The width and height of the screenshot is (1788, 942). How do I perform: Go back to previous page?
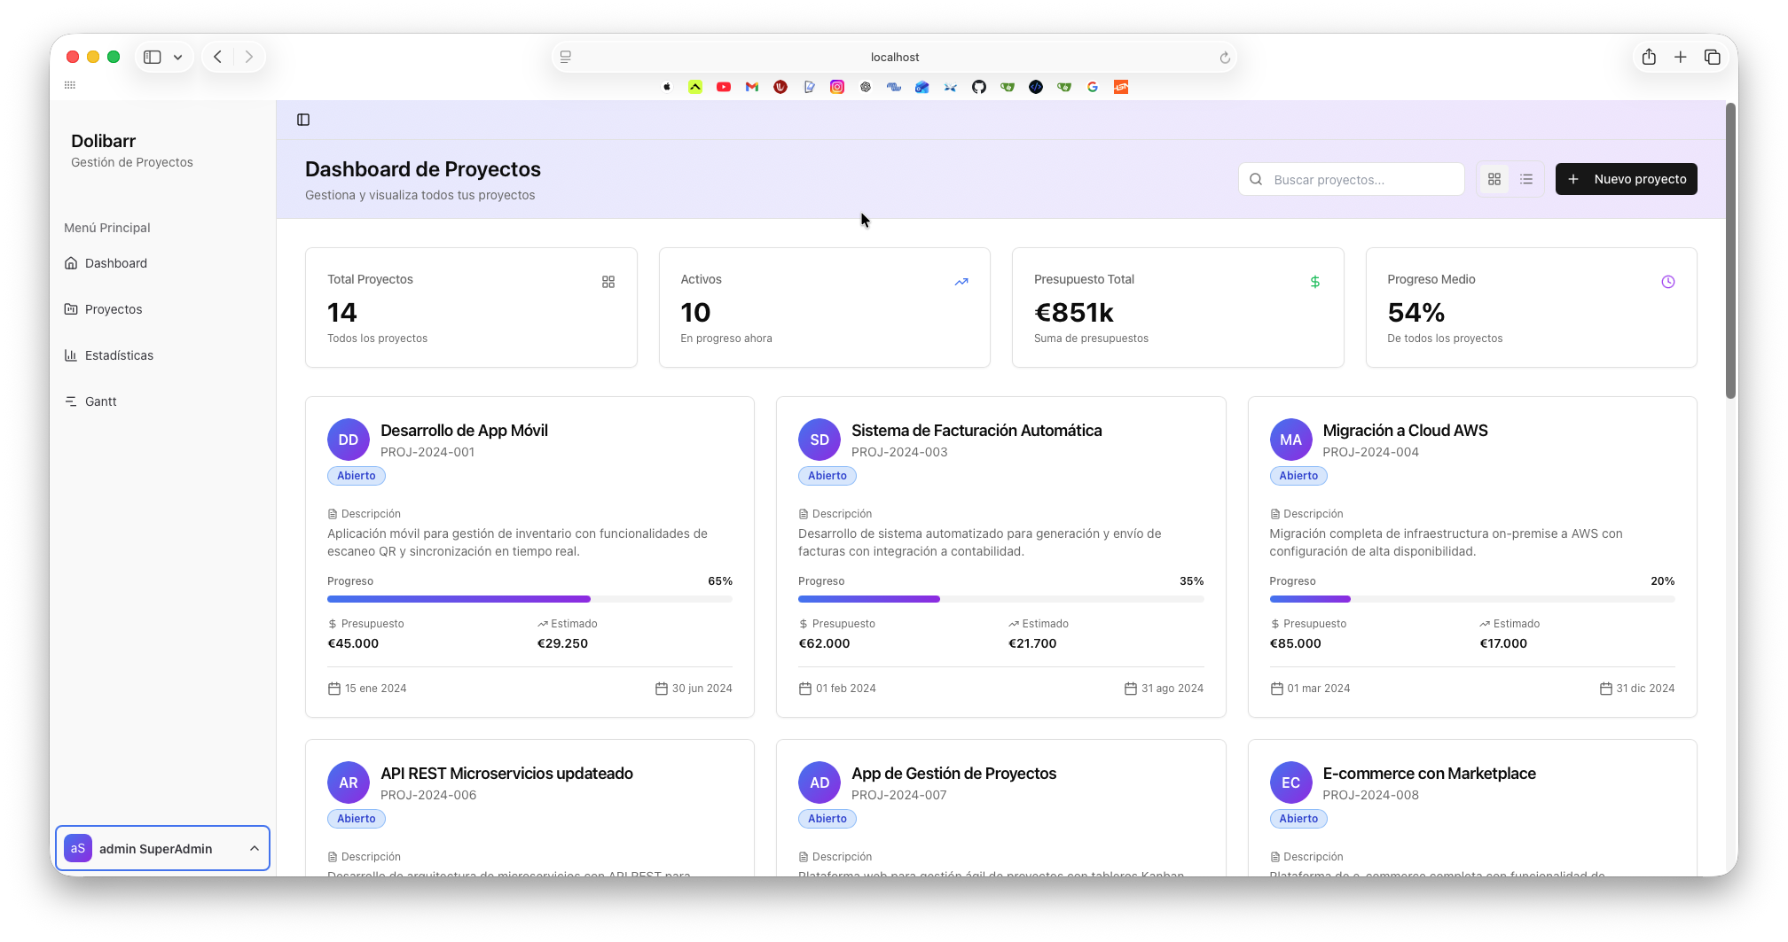coord(218,57)
